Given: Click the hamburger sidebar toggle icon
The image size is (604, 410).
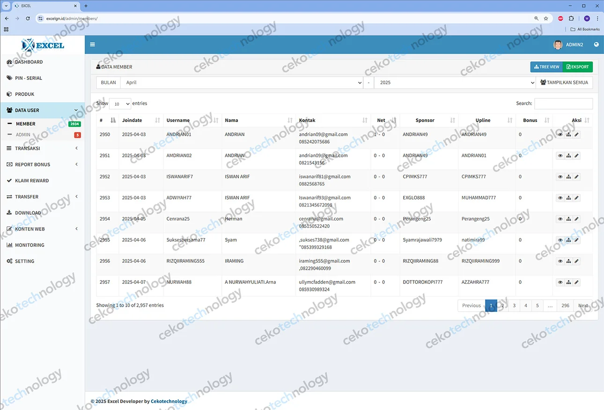Looking at the screenshot, I should coord(92,44).
